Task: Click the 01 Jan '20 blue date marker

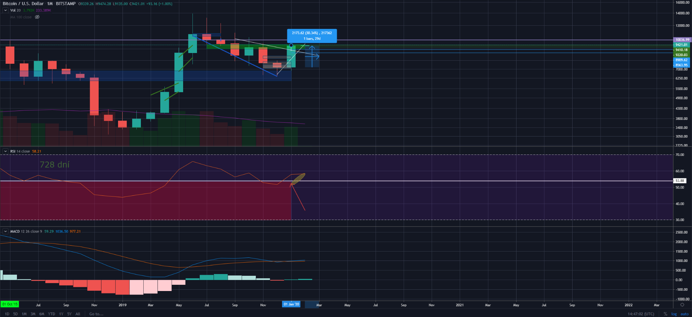Action: click(x=291, y=304)
